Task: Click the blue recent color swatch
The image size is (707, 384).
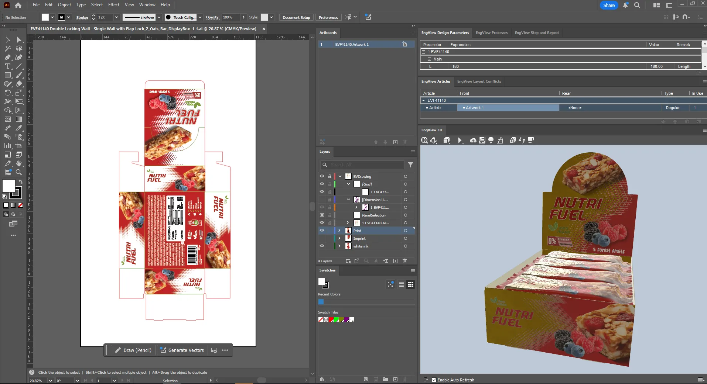Action: point(321,302)
